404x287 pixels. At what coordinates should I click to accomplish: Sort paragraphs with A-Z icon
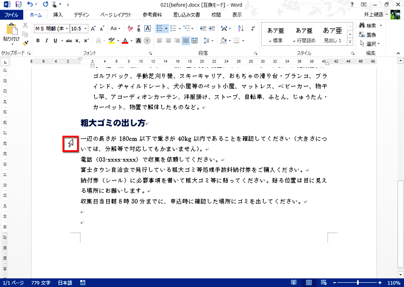241,29
